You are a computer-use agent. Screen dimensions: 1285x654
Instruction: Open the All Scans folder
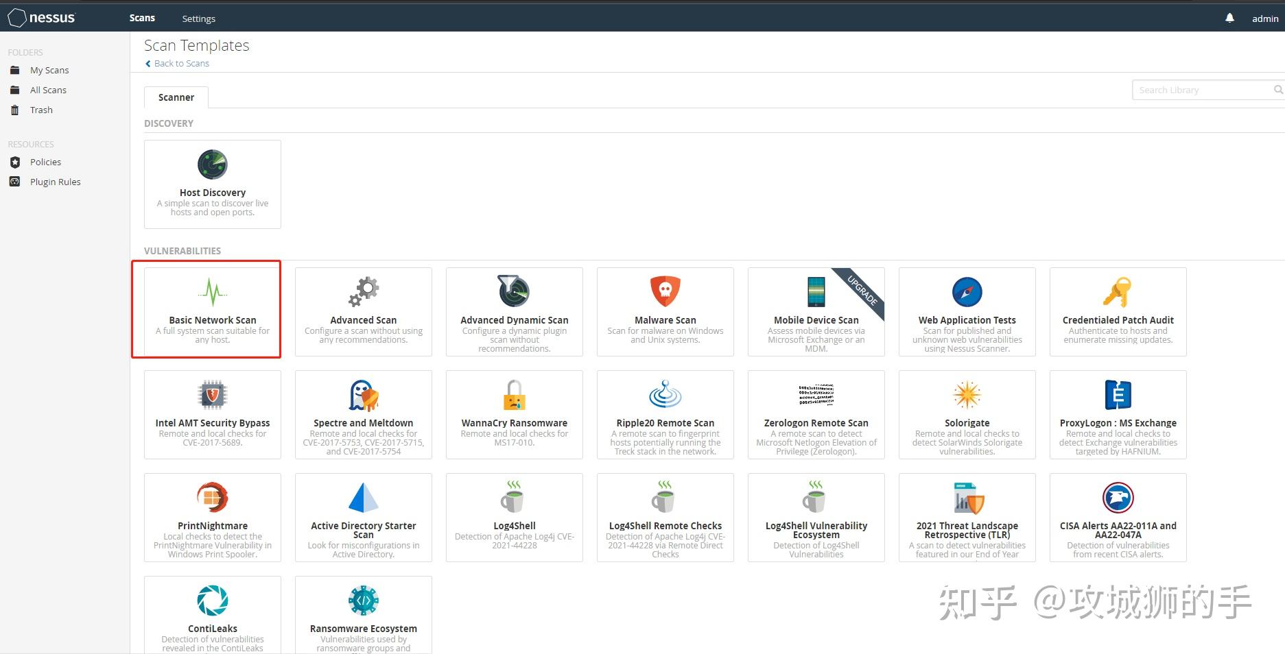coord(48,90)
